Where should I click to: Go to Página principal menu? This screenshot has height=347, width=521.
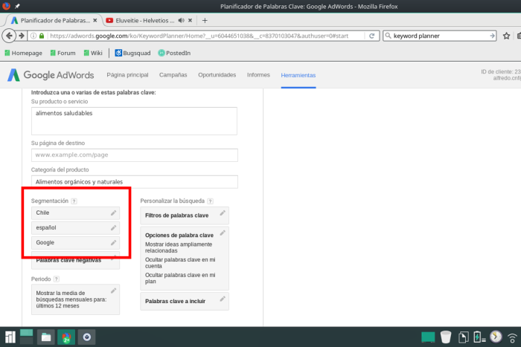point(127,75)
